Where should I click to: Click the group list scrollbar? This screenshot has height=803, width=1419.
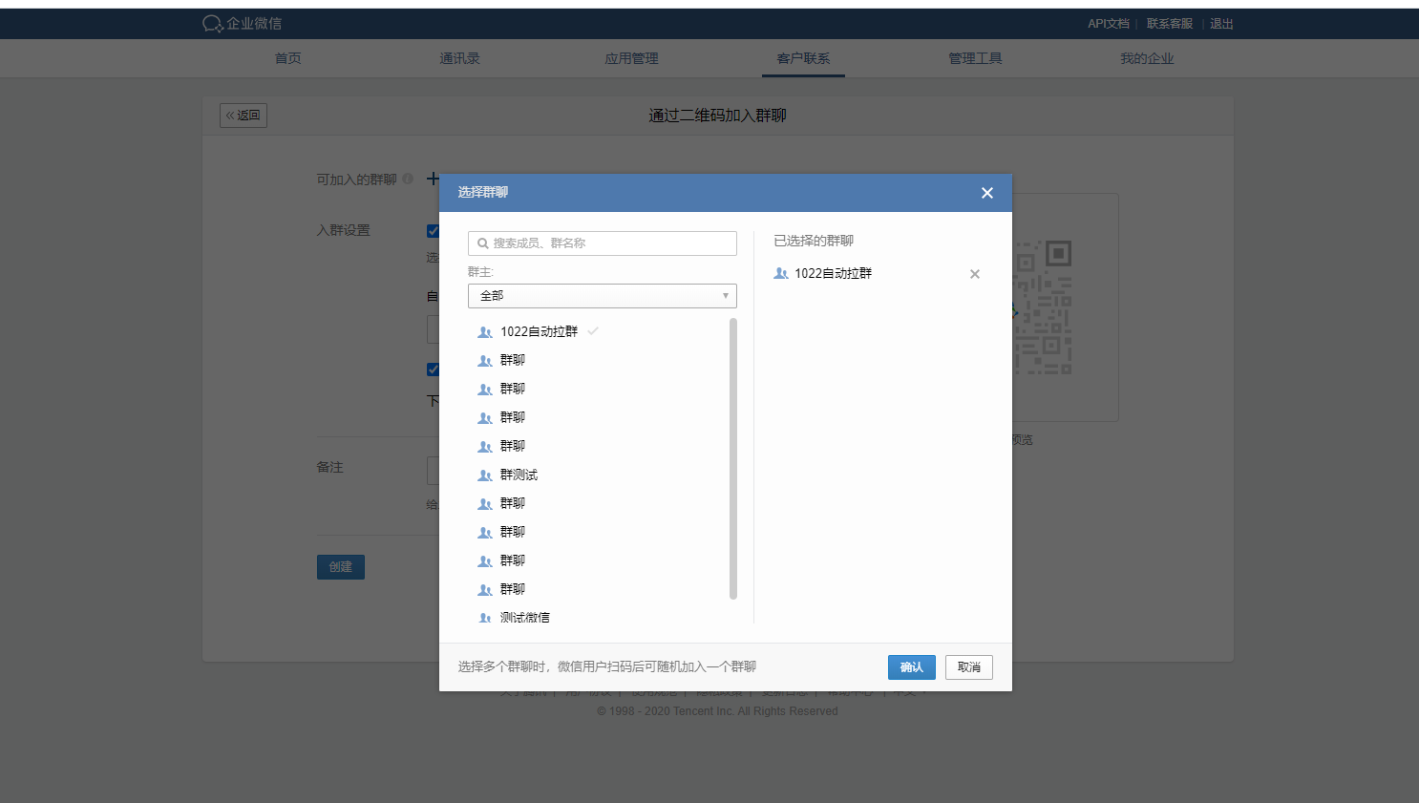point(733,458)
